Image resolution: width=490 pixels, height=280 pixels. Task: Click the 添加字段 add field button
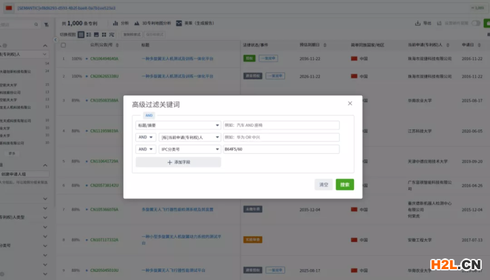point(178,162)
